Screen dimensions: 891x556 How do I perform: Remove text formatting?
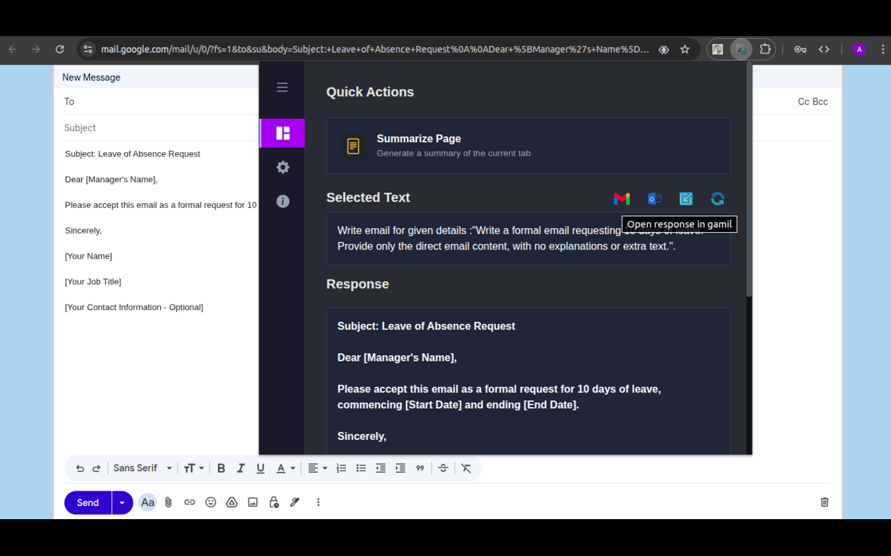coord(466,468)
